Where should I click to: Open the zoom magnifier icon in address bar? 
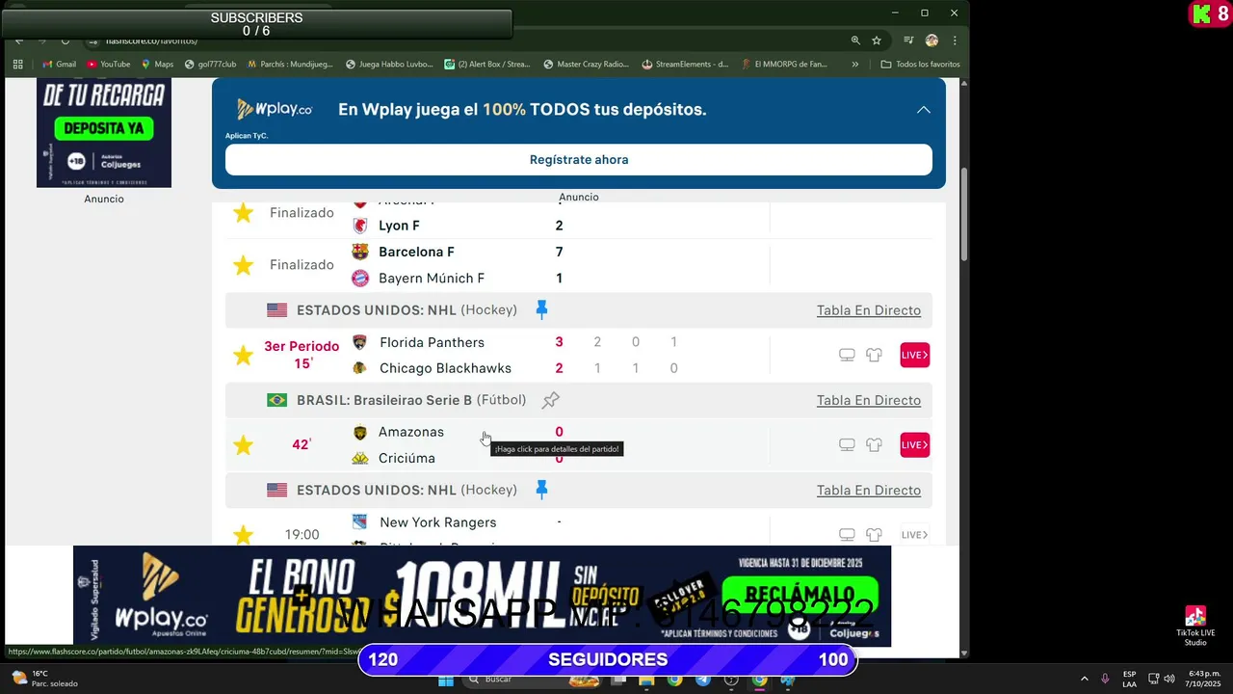point(855,40)
